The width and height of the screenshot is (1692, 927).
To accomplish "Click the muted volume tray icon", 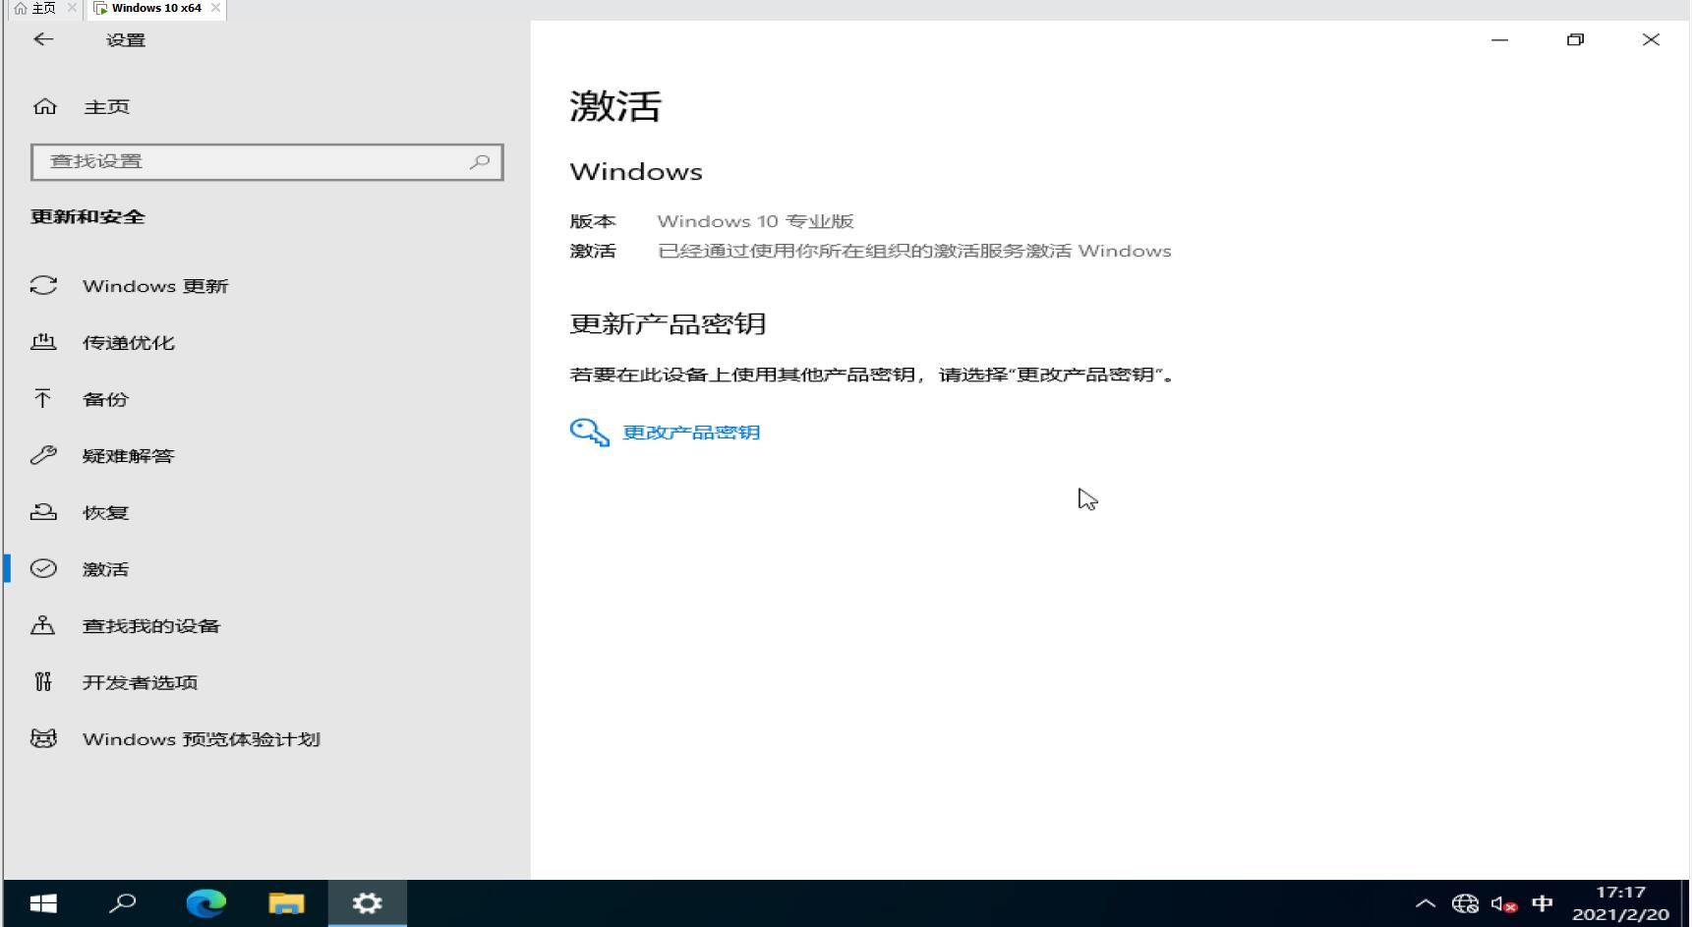I will click(1503, 903).
